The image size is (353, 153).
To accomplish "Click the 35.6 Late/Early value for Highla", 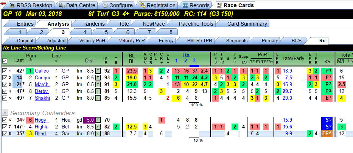I will coord(287,127).
